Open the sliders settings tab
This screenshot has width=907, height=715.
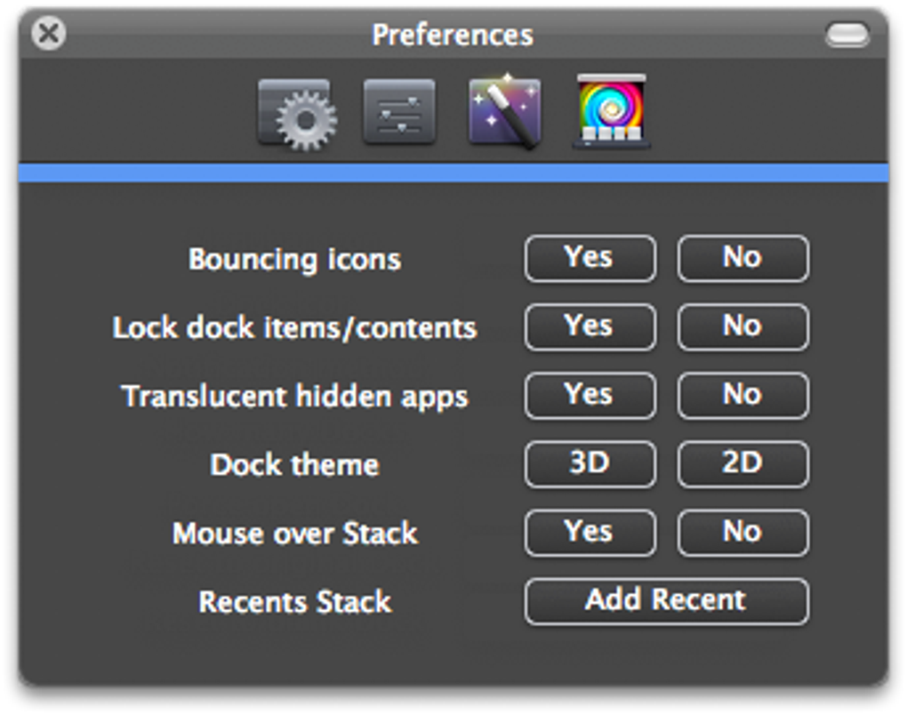[399, 112]
